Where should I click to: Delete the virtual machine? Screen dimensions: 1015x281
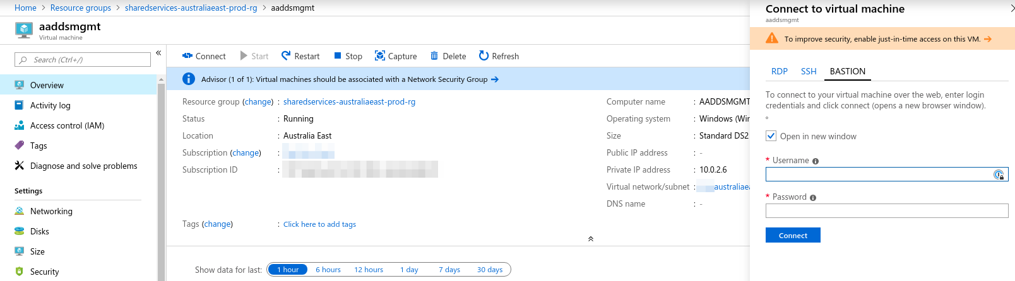(448, 56)
